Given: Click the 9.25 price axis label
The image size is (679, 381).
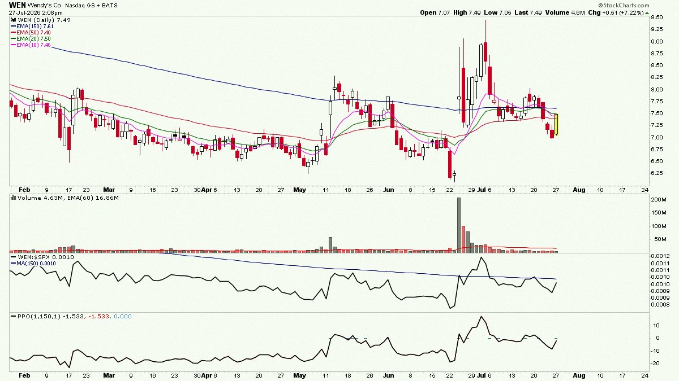Looking at the screenshot, I should [x=657, y=29].
